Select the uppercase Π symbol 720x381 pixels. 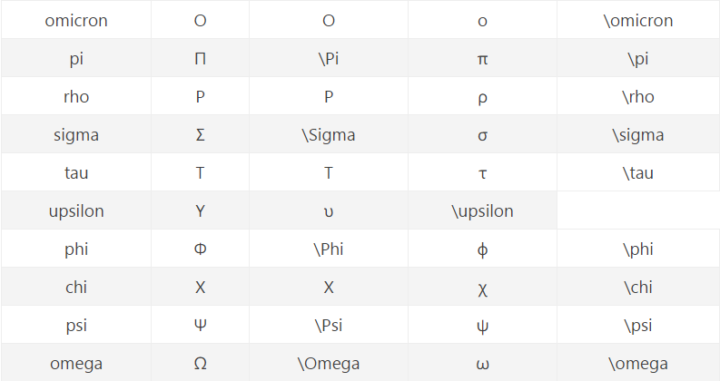[x=201, y=59]
